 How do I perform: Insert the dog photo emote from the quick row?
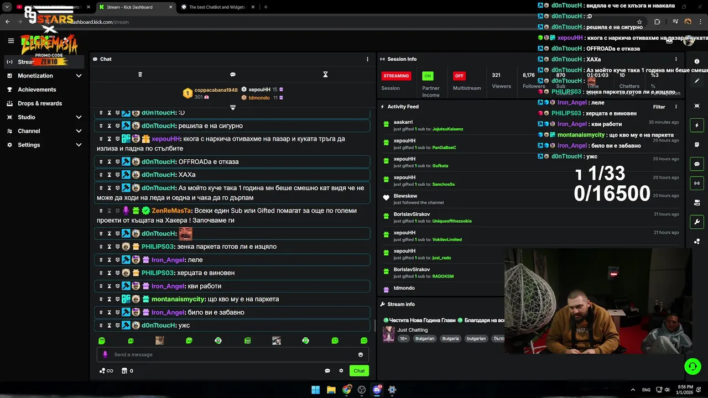pyautogui.click(x=159, y=341)
